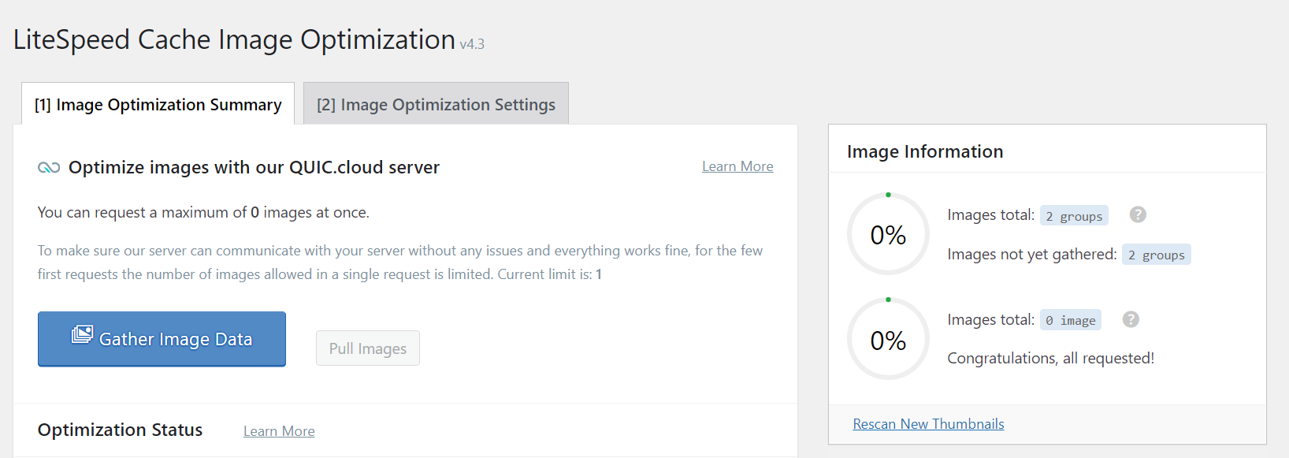Click the lower 0% progress circle
1289x458 pixels.
(888, 339)
